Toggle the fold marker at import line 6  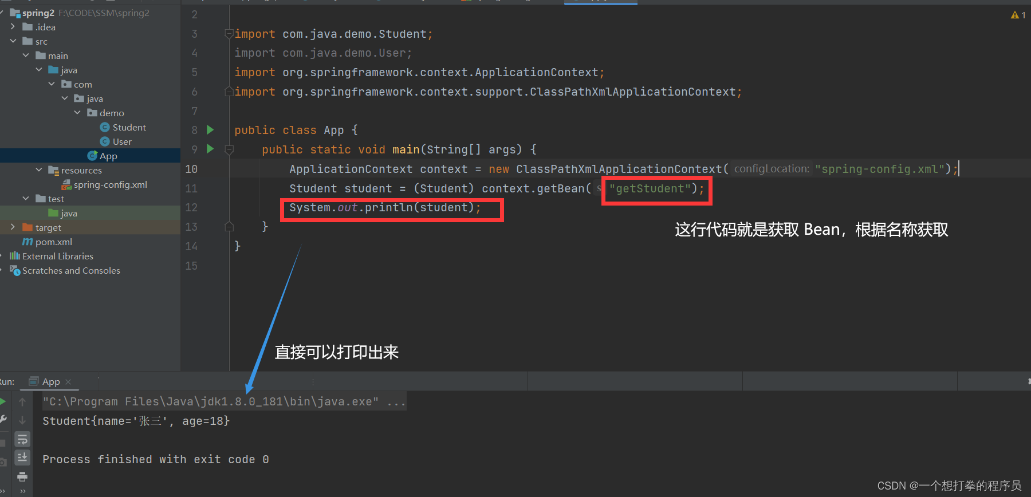tap(229, 92)
